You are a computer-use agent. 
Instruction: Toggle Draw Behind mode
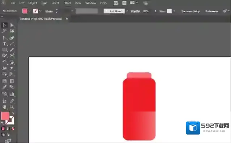(8, 134)
